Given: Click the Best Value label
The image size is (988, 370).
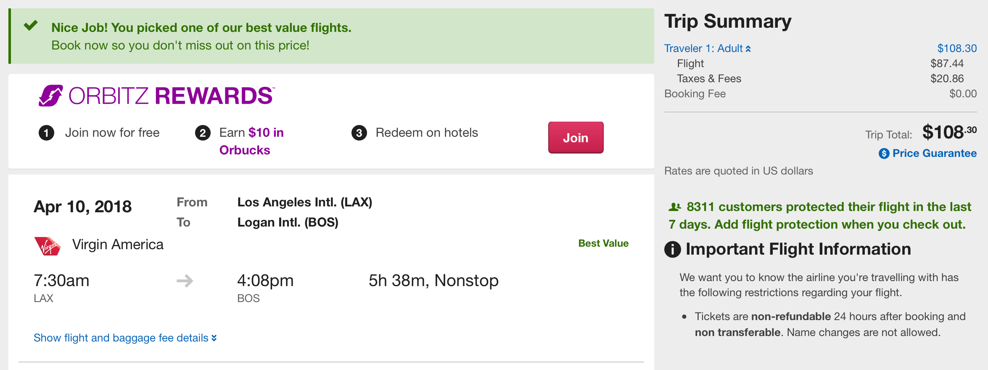Looking at the screenshot, I should click(x=603, y=243).
